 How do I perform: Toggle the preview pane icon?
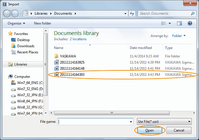tap(179, 23)
